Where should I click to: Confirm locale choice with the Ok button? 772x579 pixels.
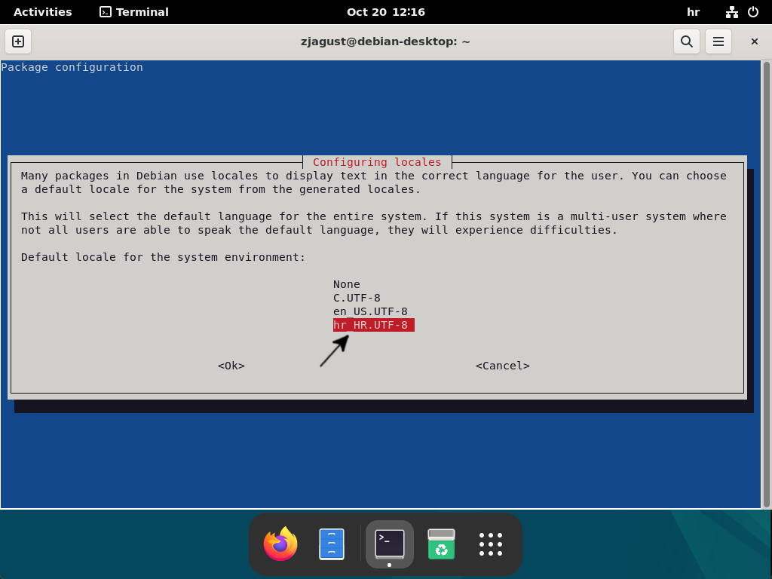click(231, 366)
